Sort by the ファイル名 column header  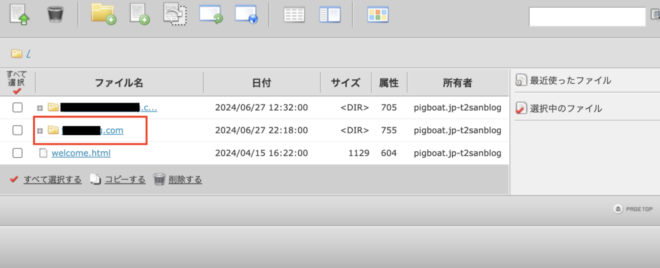119,83
